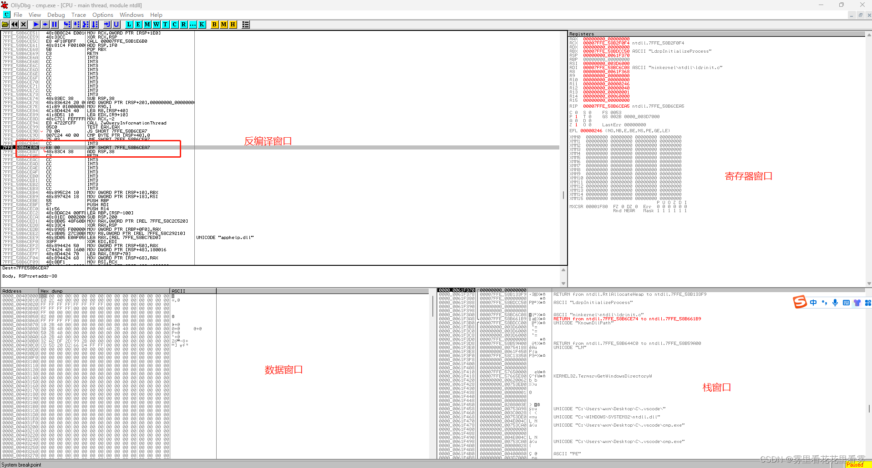Open Search results via R icon
This screenshot has width=872, height=468.
[x=184, y=25]
